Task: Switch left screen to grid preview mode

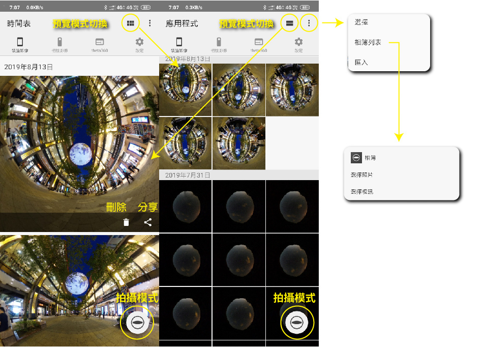Action: 131,23
